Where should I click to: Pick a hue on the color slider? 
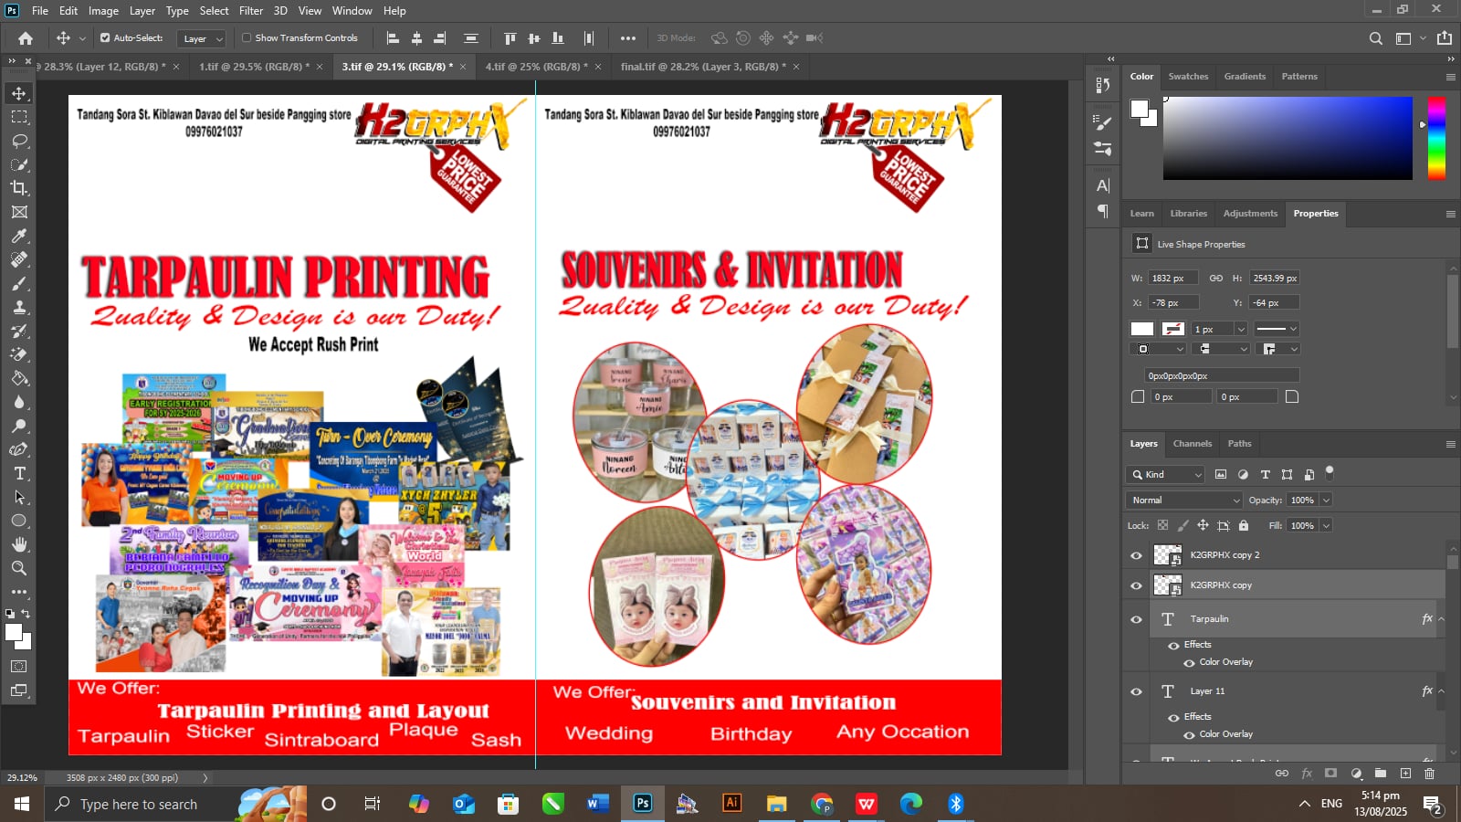pyautogui.click(x=1436, y=137)
